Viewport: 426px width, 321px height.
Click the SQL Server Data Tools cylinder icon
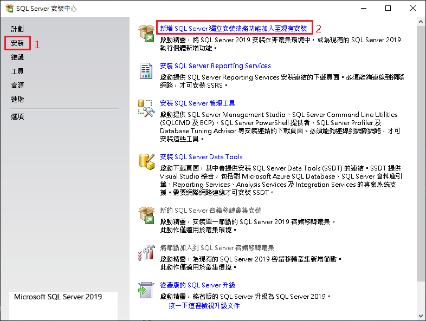click(147, 162)
